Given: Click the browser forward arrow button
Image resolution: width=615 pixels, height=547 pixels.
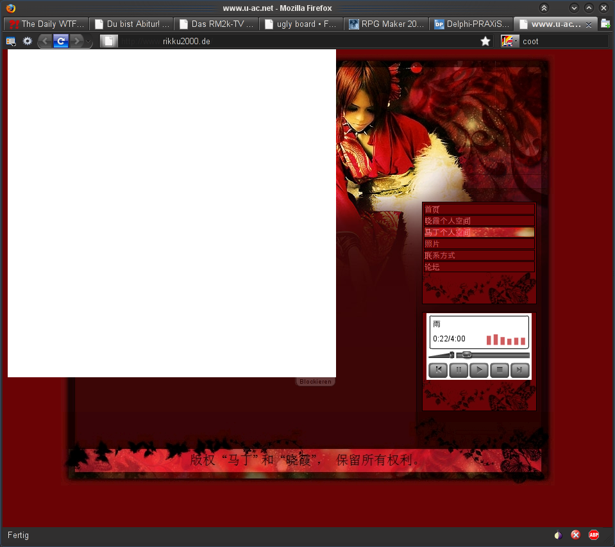Looking at the screenshot, I should (x=77, y=41).
